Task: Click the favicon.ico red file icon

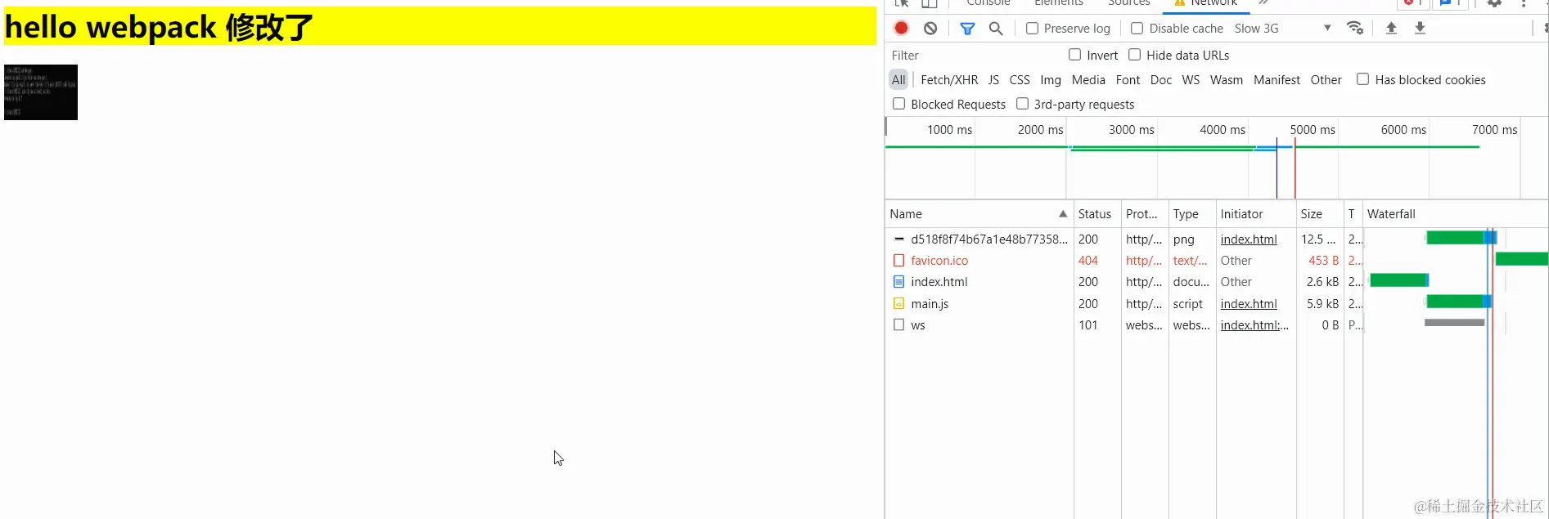Action: click(898, 261)
